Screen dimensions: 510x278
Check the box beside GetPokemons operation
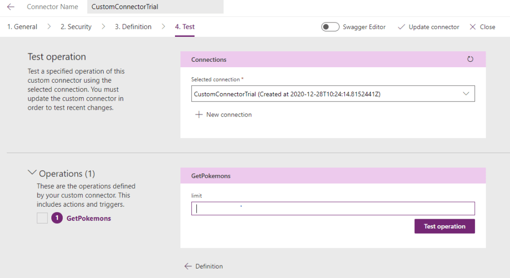[42, 218]
